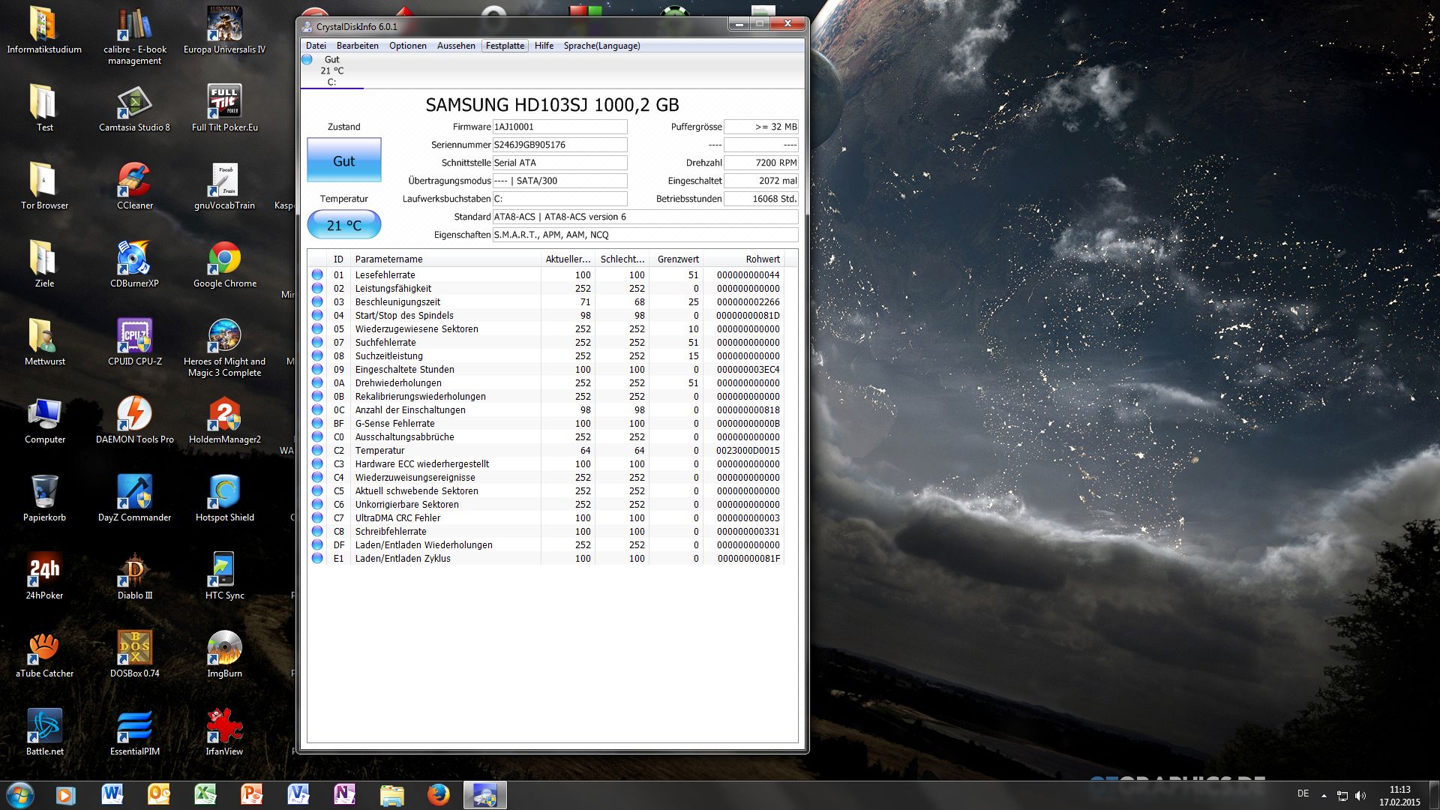The width and height of the screenshot is (1440, 810).
Task: Expand hidden tray icons with the arrow
Action: (x=1324, y=796)
